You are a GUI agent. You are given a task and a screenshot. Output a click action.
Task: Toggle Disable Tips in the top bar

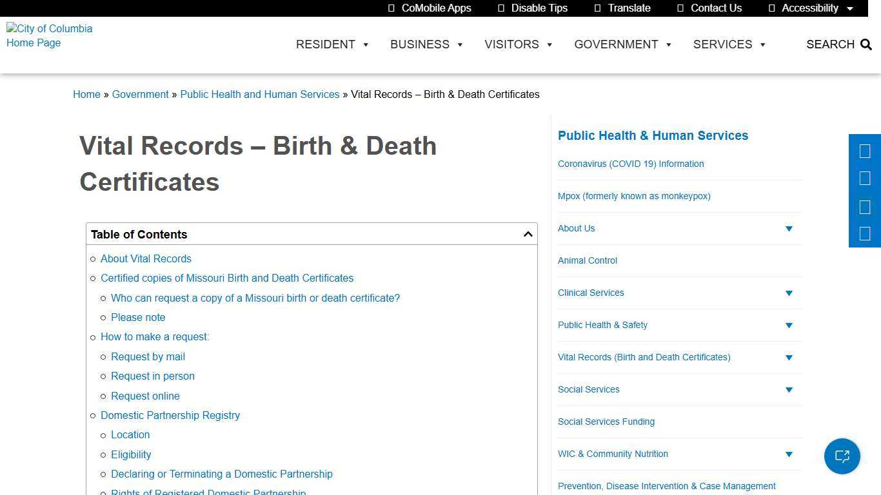point(501,8)
